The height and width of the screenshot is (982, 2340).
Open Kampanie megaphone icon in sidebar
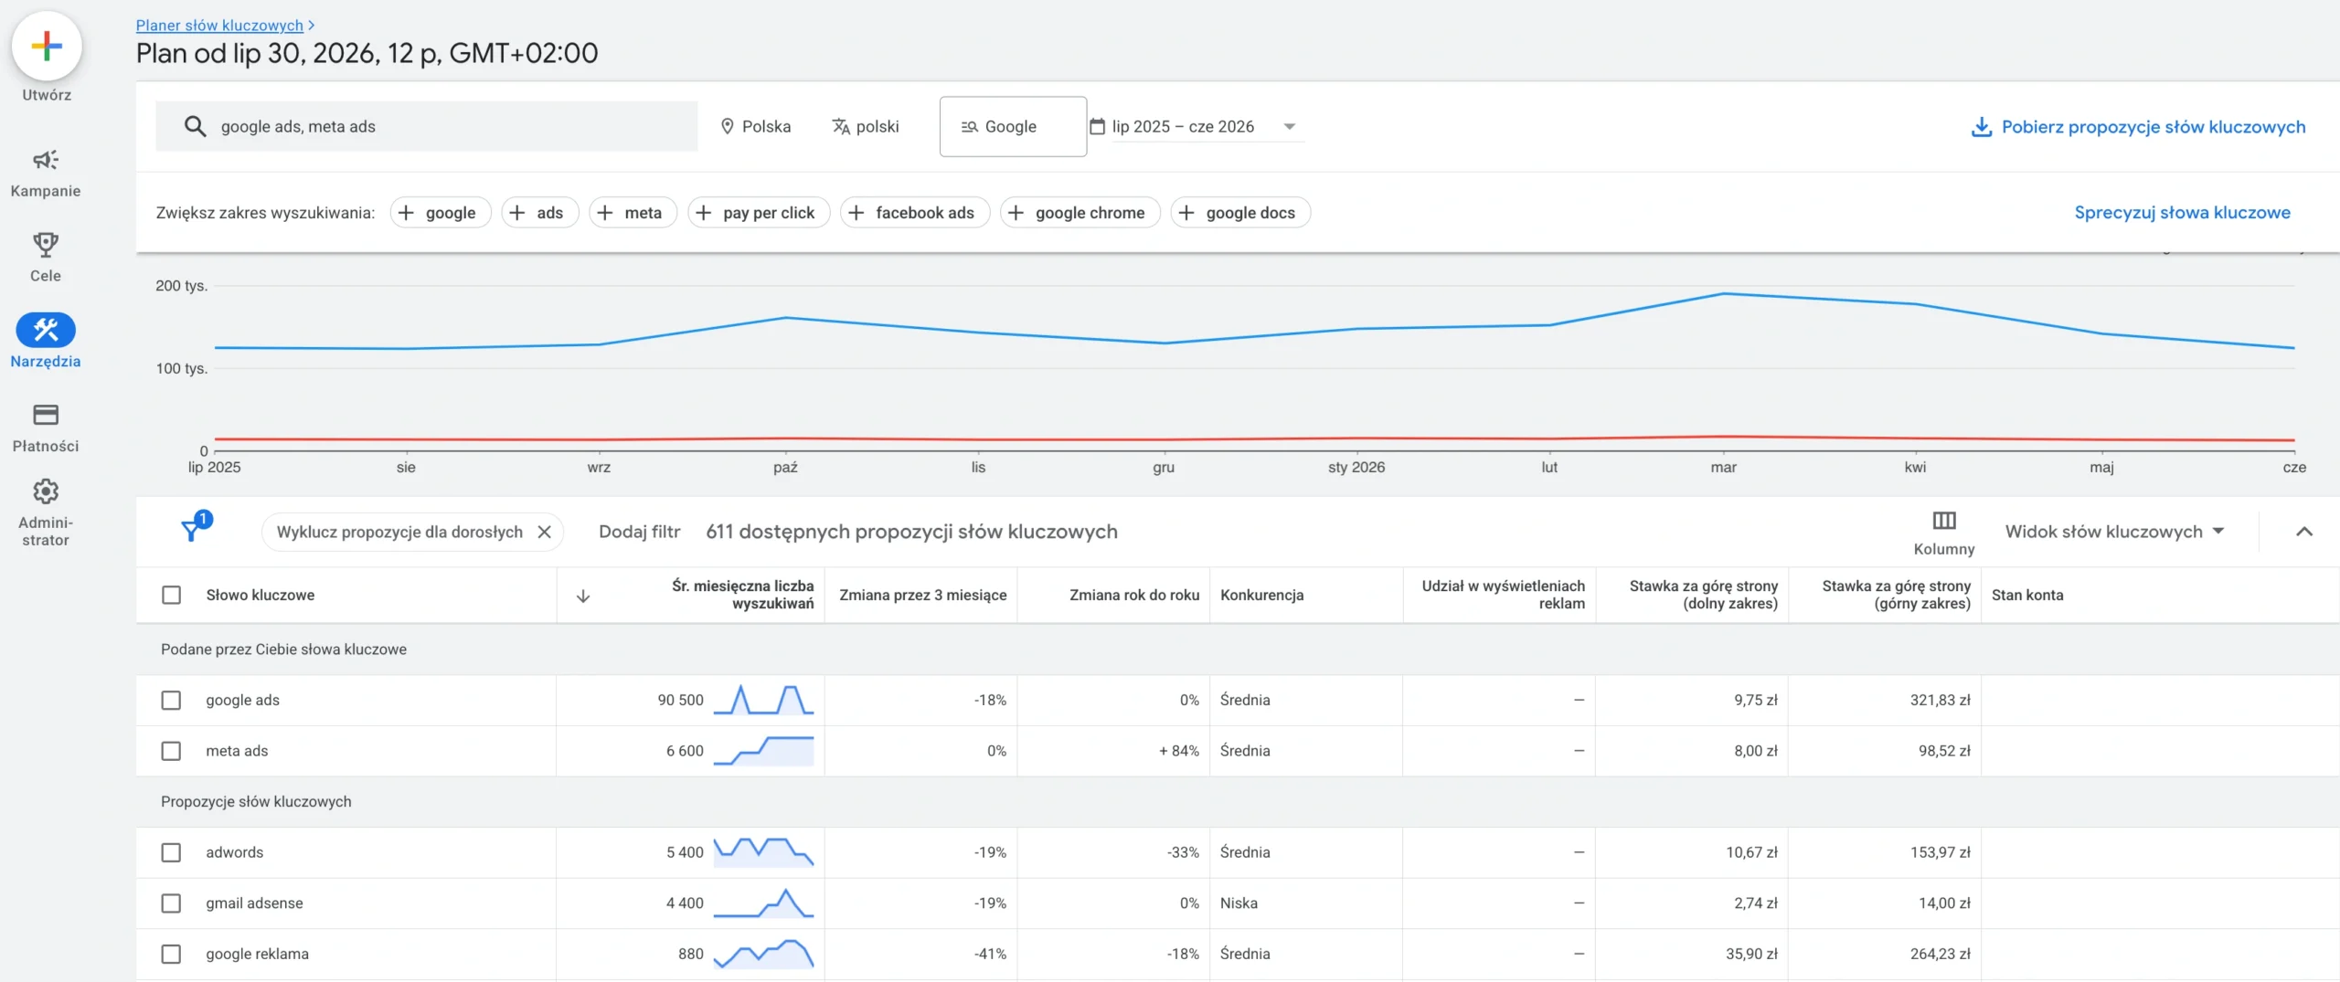(46, 160)
